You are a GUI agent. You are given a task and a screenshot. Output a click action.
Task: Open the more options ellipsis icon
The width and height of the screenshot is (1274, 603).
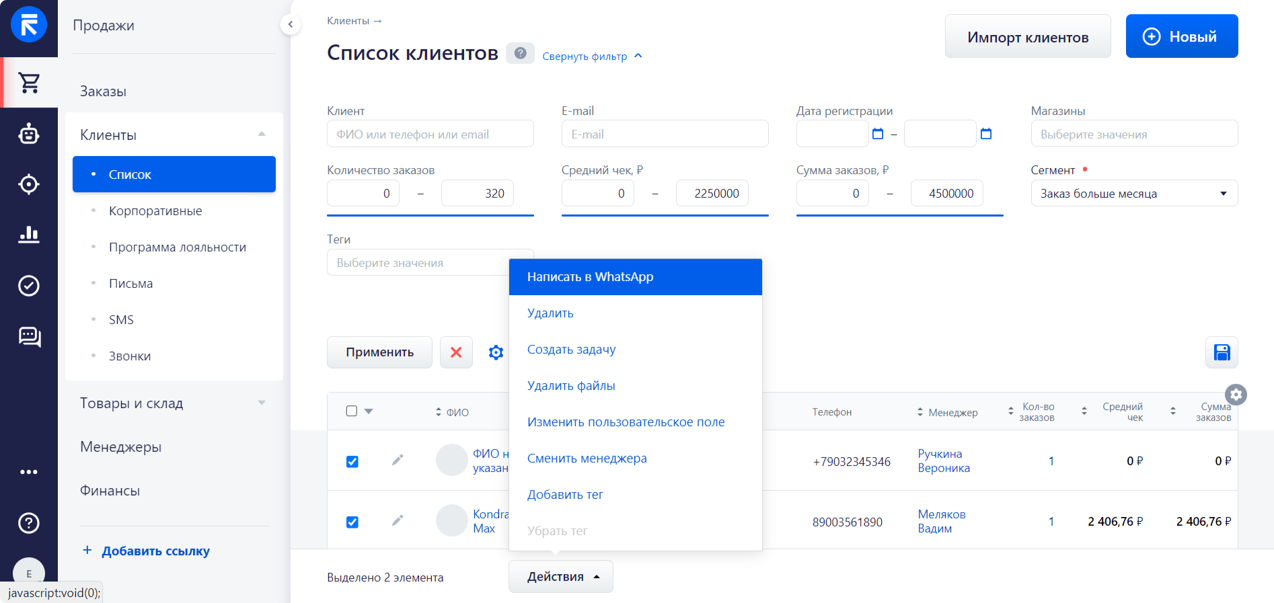click(29, 472)
